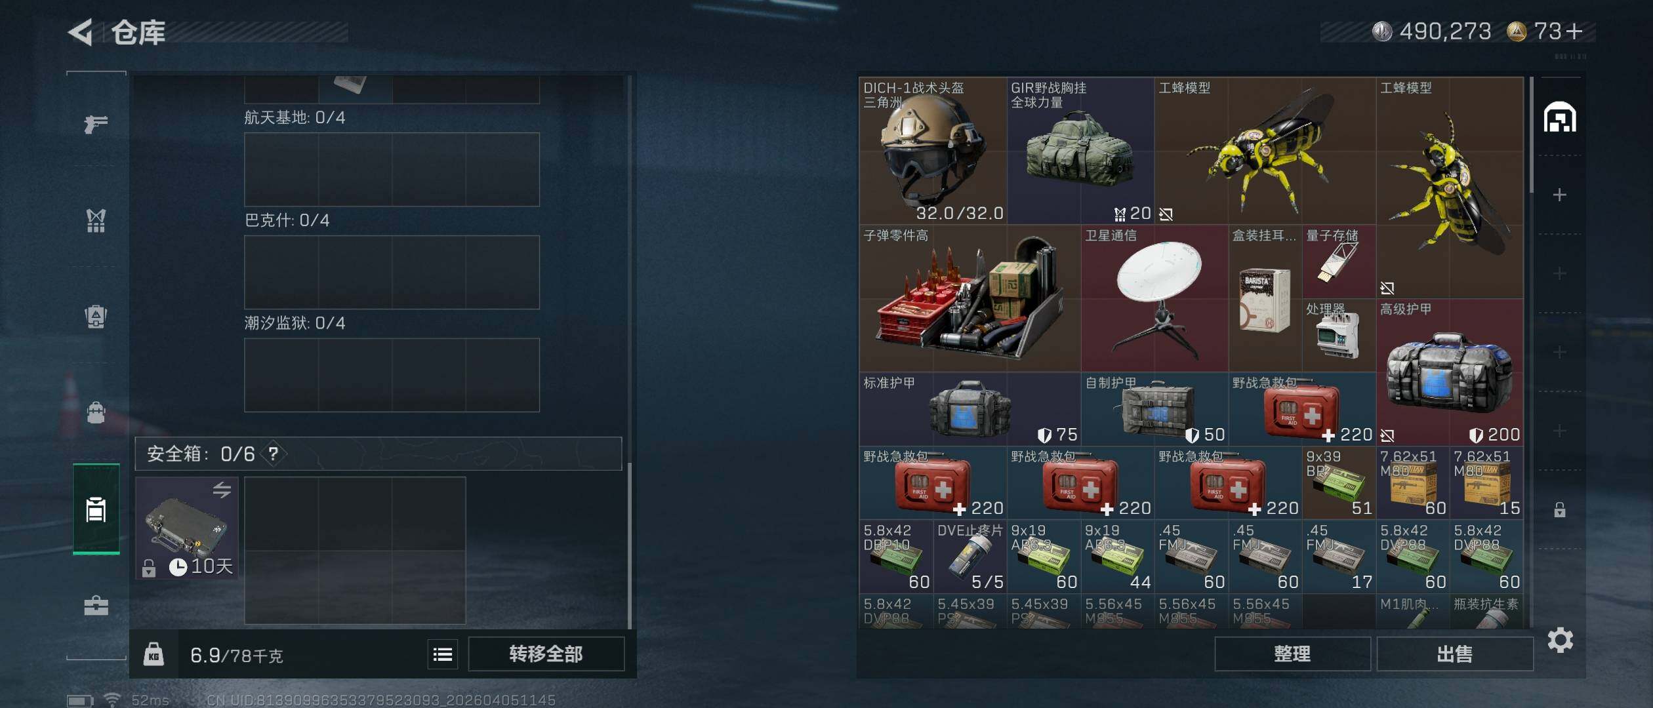Swap the safe box using the arrows icon
Screen dimensions: 1653x708
(222, 490)
